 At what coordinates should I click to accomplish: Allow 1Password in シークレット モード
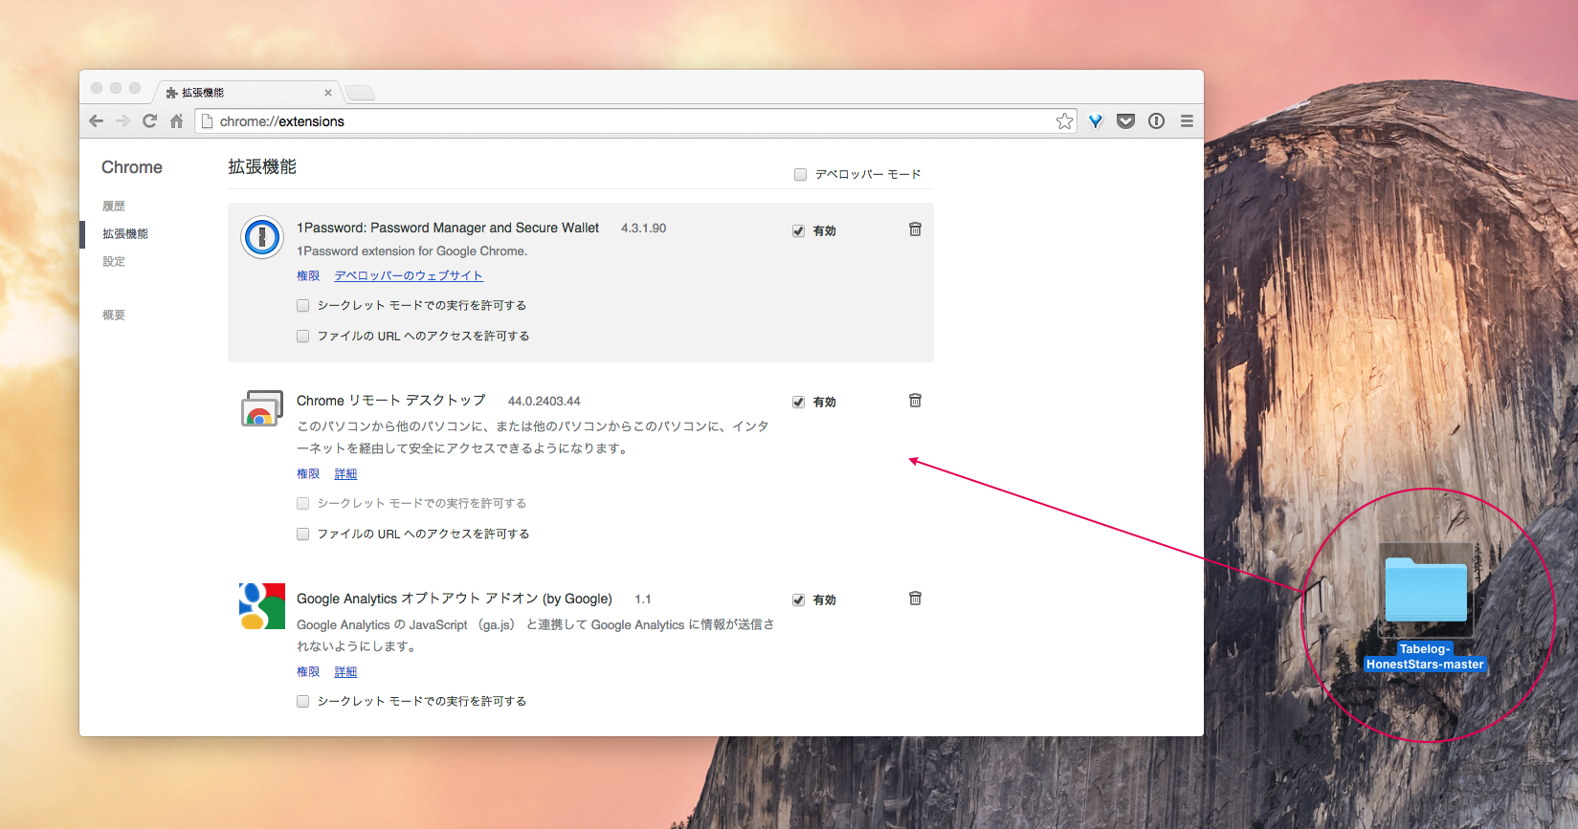[302, 306]
